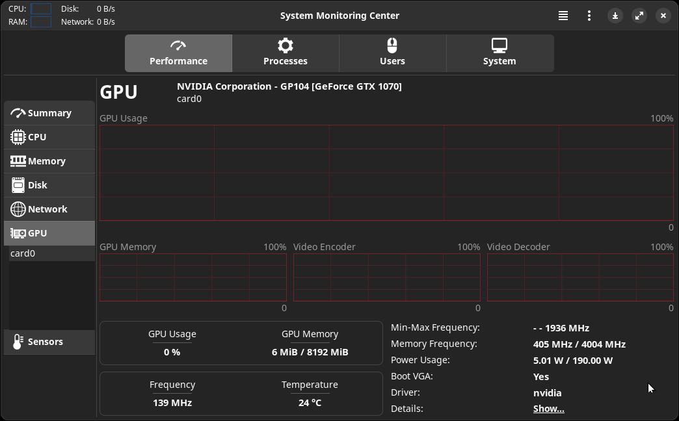Click the GPU card icon in sidebar
This screenshot has height=421, width=679.
(x=18, y=233)
